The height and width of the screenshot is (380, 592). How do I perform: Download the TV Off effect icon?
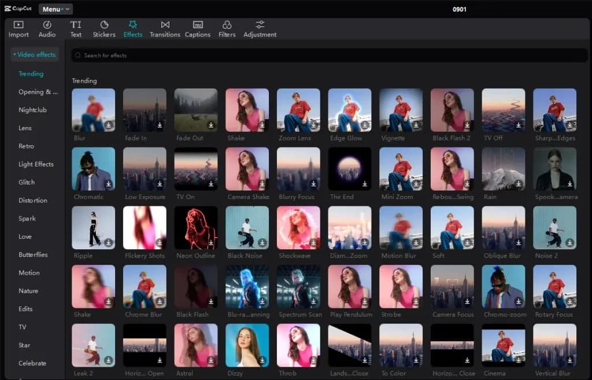[519, 125]
